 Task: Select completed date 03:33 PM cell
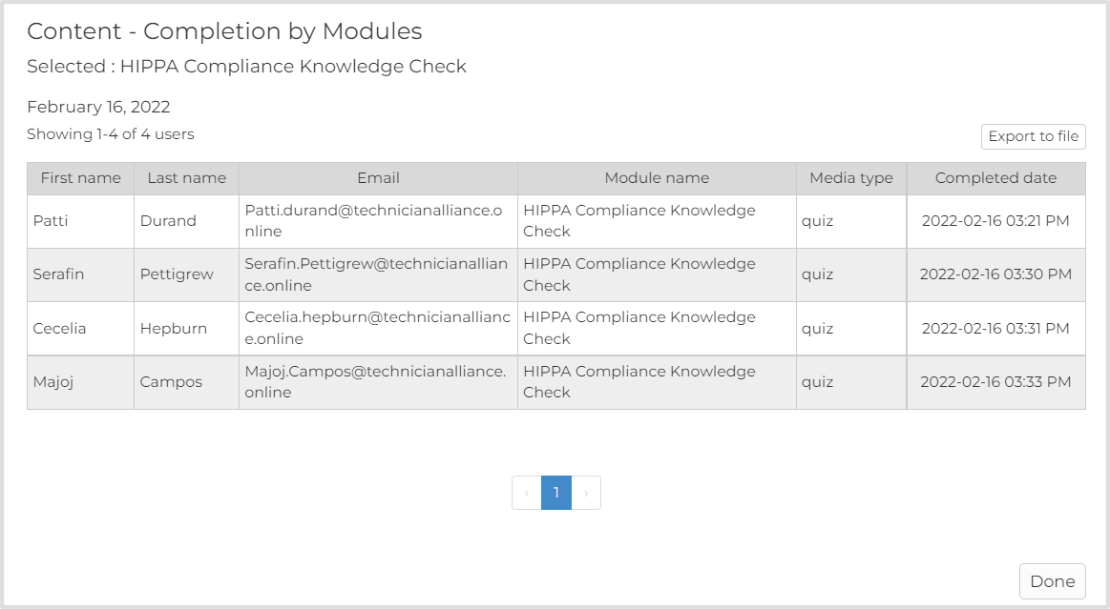(x=995, y=382)
